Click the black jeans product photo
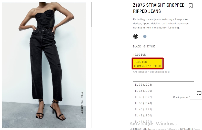 pos(44,65)
